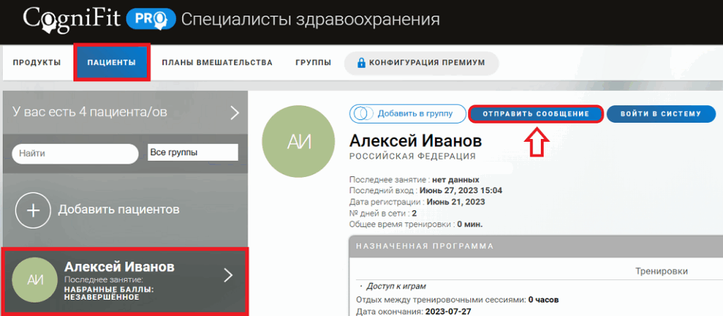The height and width of the screenshot is (316, 723).
Task: Click the icon inside Добавить в группу button
Action: 363,114
